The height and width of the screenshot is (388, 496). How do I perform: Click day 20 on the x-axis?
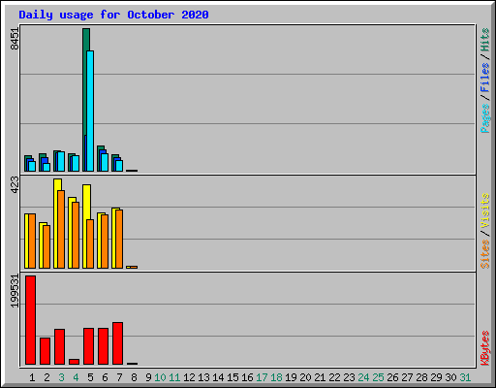(305, 377)
